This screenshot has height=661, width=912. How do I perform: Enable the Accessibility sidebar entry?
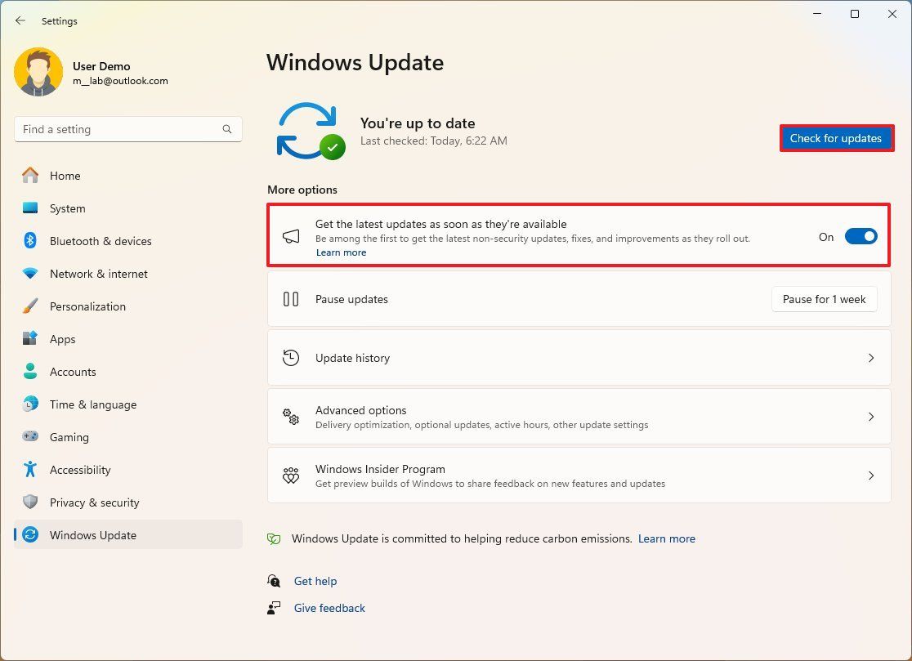pos(78,470)
